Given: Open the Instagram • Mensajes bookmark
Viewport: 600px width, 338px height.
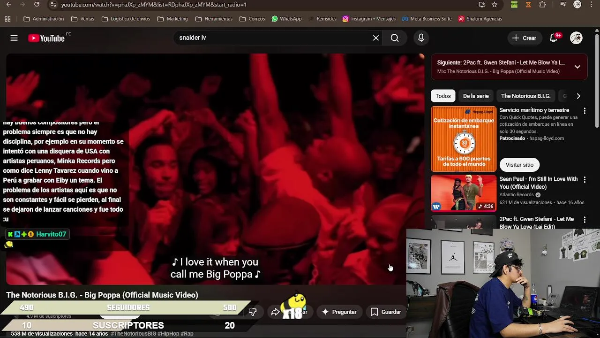Looking at the screenshot, I should [x=369, y=19].
